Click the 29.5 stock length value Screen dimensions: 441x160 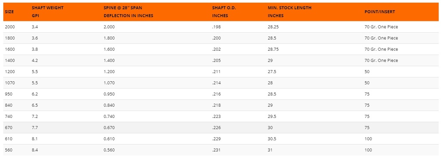272,117
